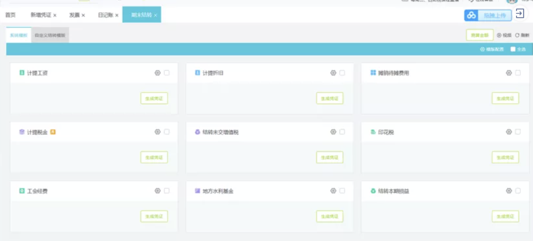The height and width of the screenshot is (241, 533).
Task: Click the orange badge beside 计提税金
Action: tap(53, 132)
